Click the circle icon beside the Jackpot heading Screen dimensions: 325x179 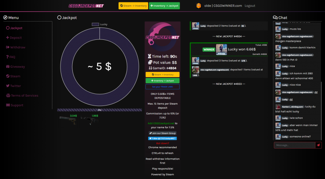coord(59,17)
